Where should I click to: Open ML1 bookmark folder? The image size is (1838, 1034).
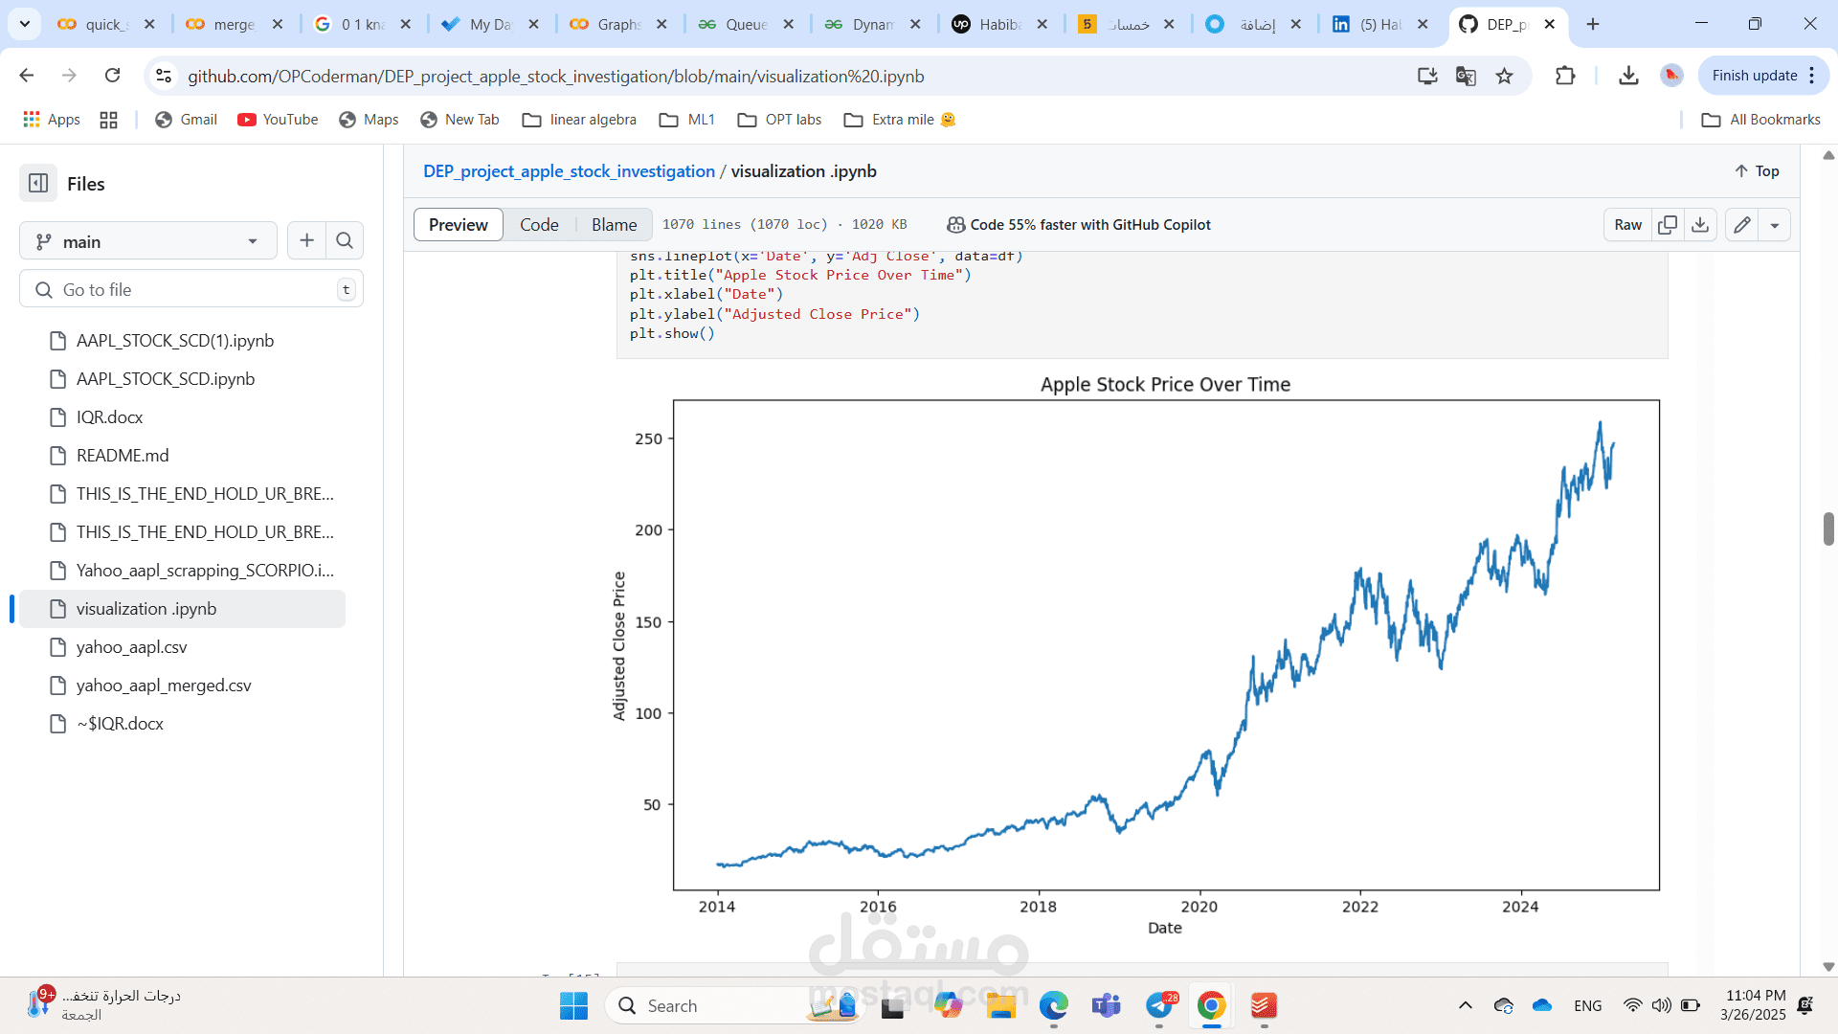687,119
